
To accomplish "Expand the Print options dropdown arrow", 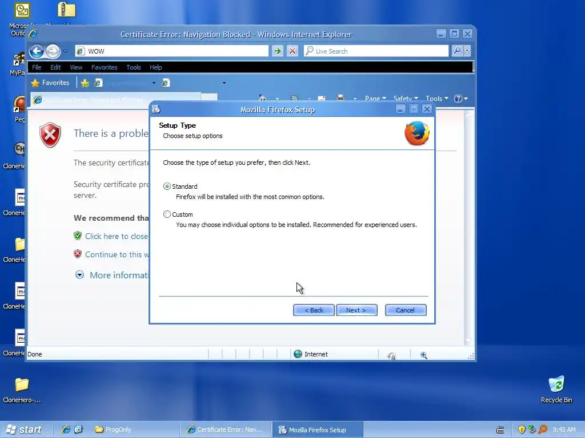I will 355,99.
